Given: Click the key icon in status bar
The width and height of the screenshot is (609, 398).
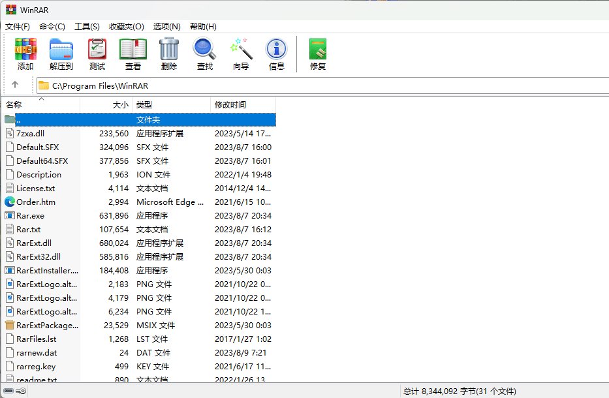Looking at the screenshot, I should (x=22, y=391).
